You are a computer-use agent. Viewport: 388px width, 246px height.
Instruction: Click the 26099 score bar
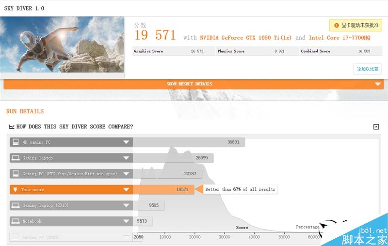tap(173, 158)
